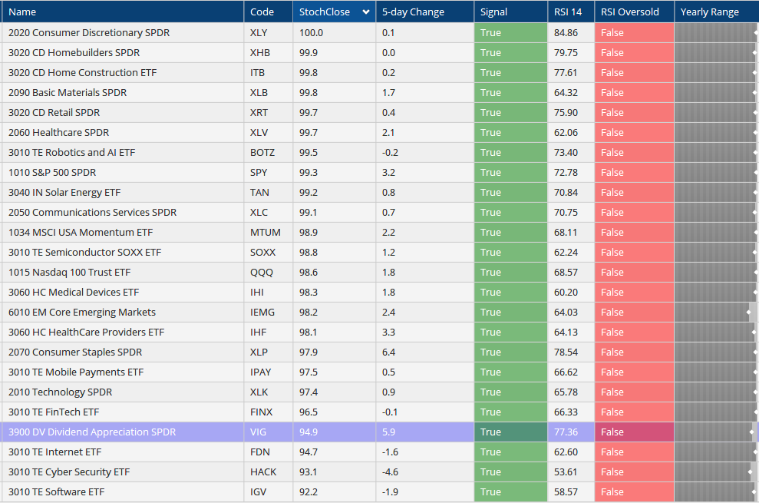759x503 pixels.
Task: Click the red False cell for XHB
Action: [634, 52]
